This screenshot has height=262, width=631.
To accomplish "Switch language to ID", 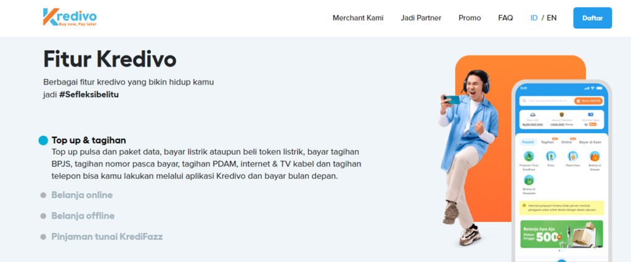I will [534, 18].
